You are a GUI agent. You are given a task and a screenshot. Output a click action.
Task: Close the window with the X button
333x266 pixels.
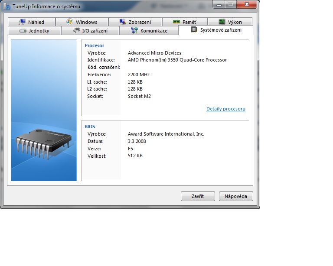pos(247,5)
